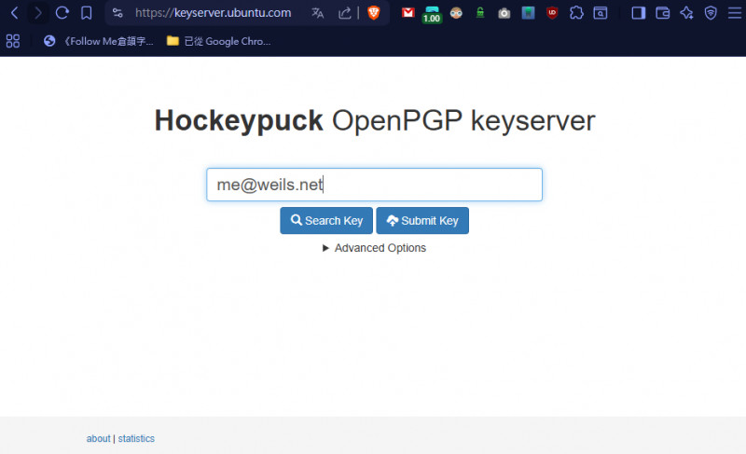746x454 pixels.
Task: Click the share icon in address bar
Action: click(344, 13)
